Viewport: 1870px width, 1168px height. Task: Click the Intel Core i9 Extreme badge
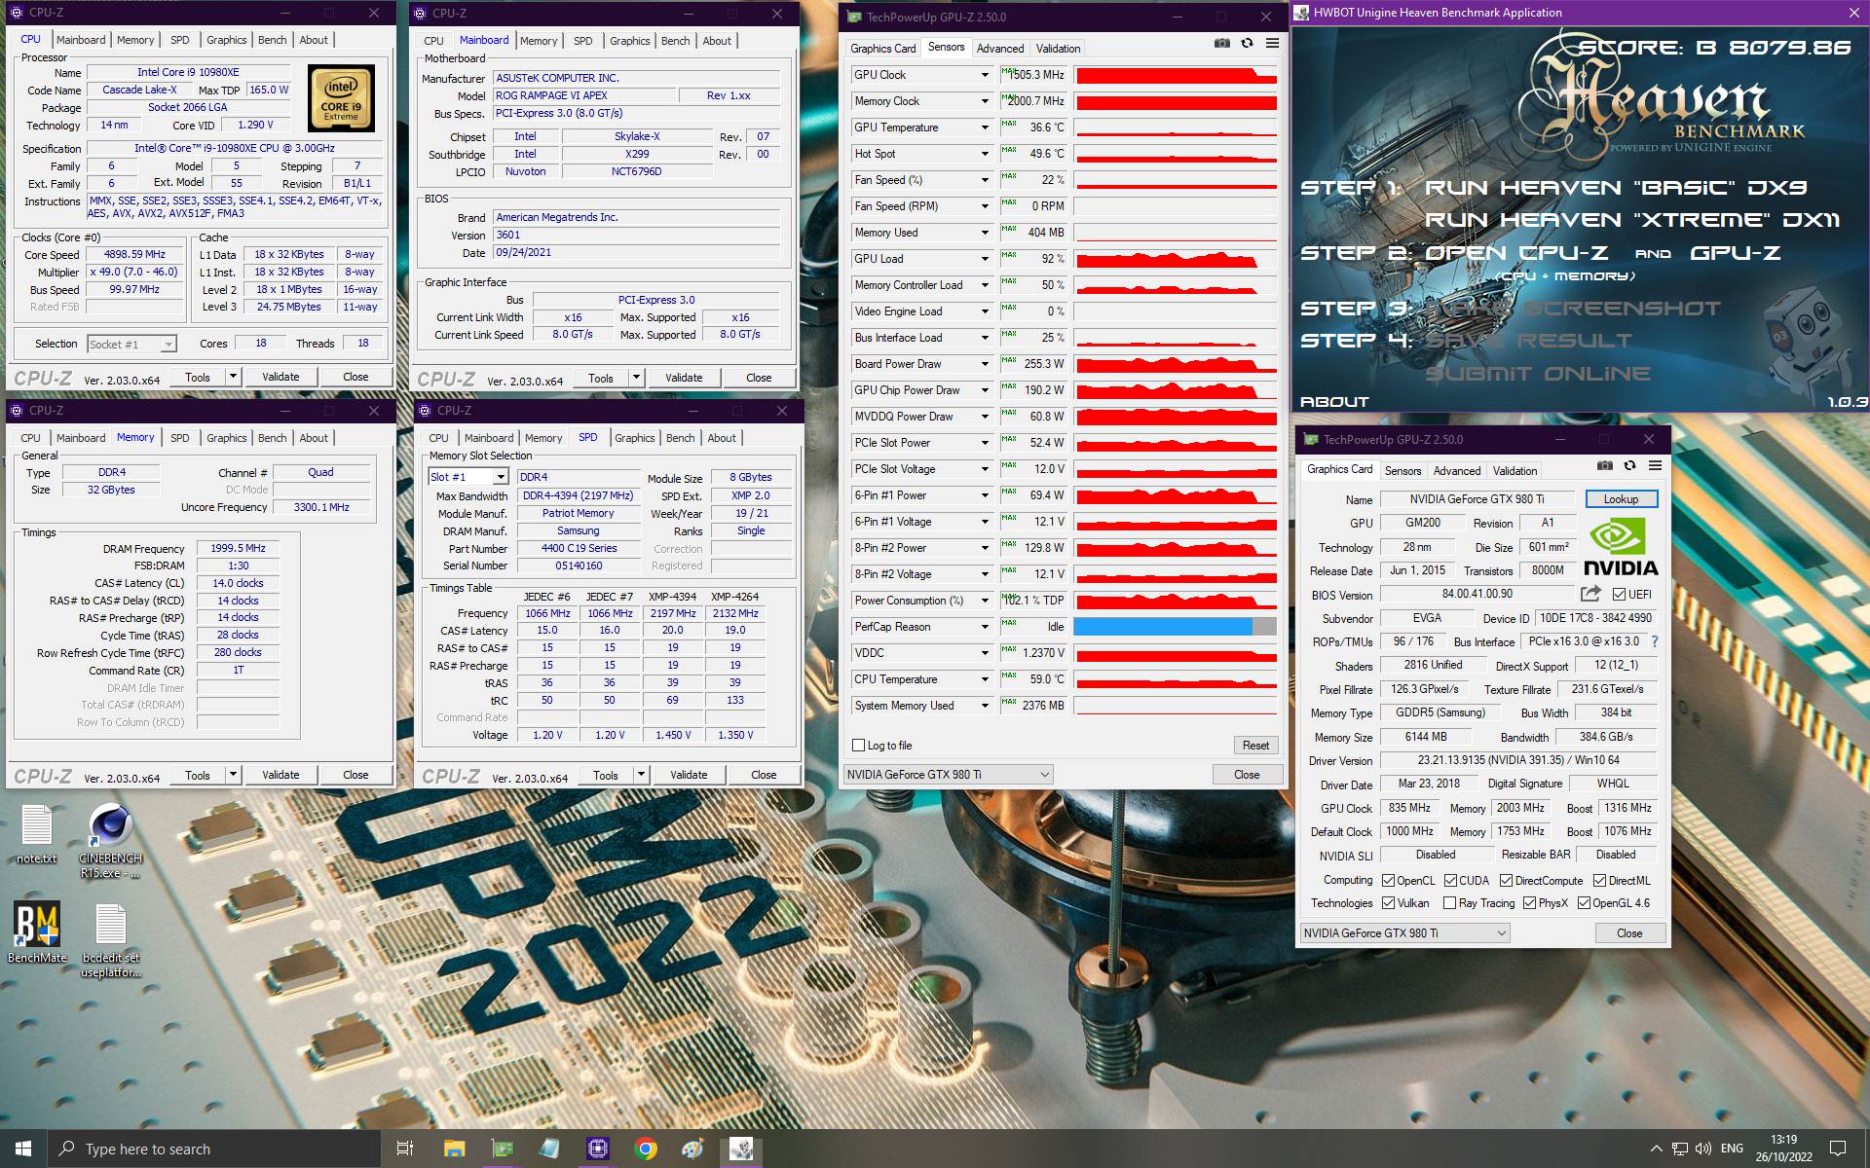[341, 97]
